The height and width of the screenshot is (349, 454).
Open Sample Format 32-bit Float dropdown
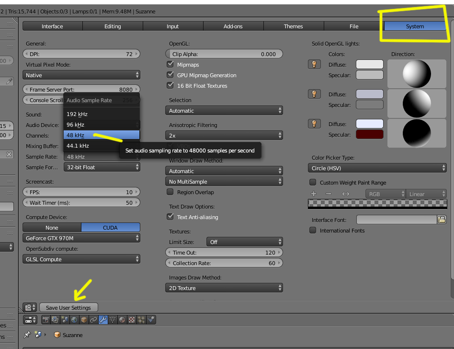click(x=102, y=167)
